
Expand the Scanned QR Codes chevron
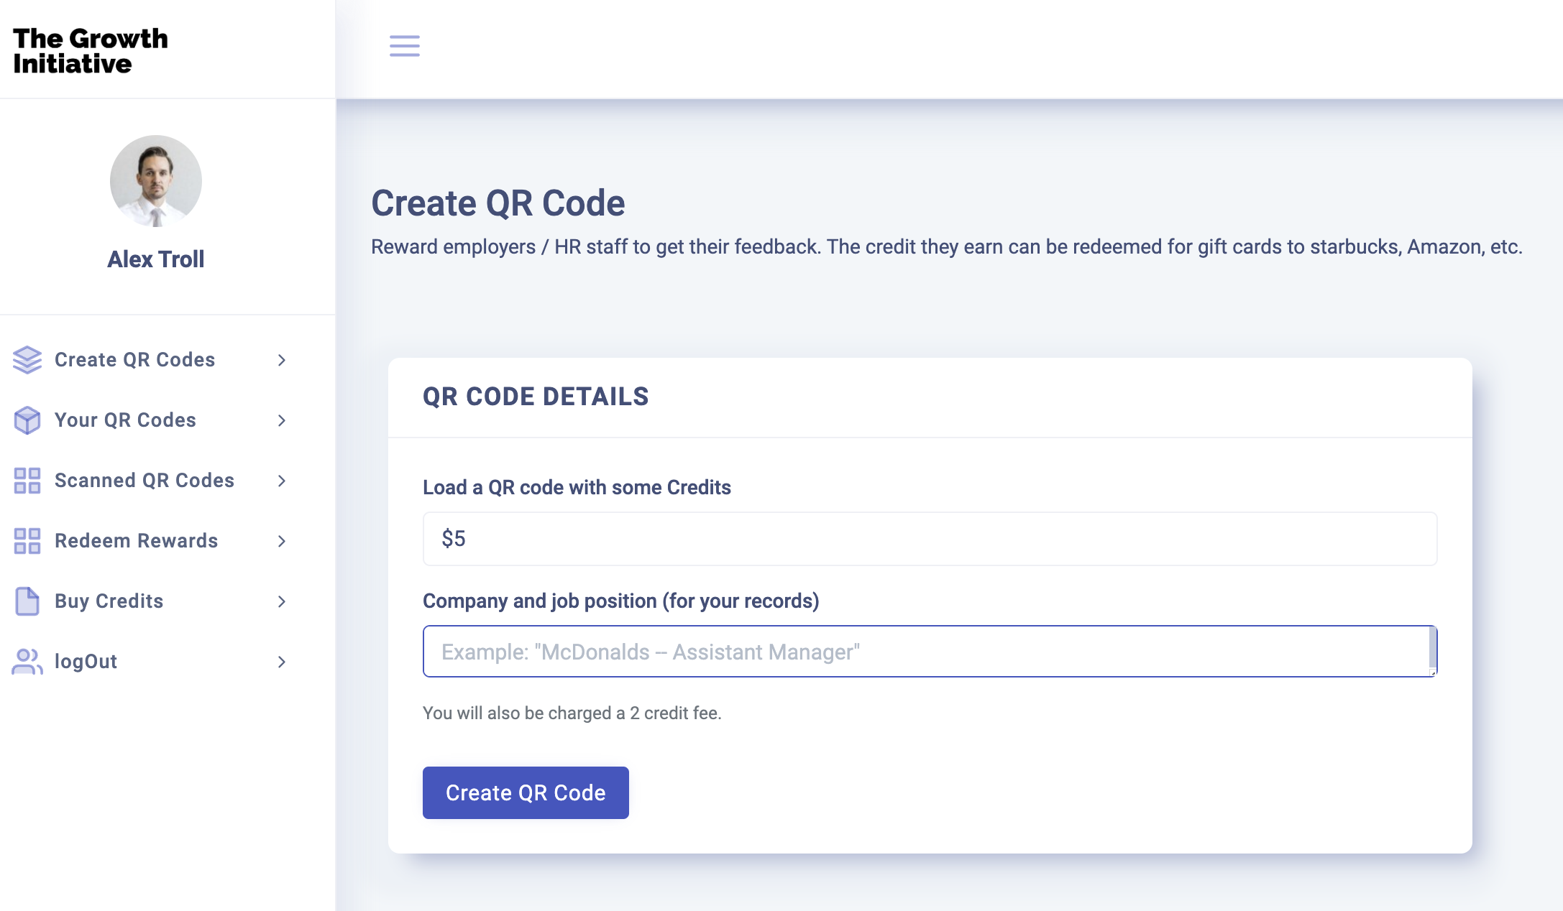pyautogui.click(x=282, y=481)
